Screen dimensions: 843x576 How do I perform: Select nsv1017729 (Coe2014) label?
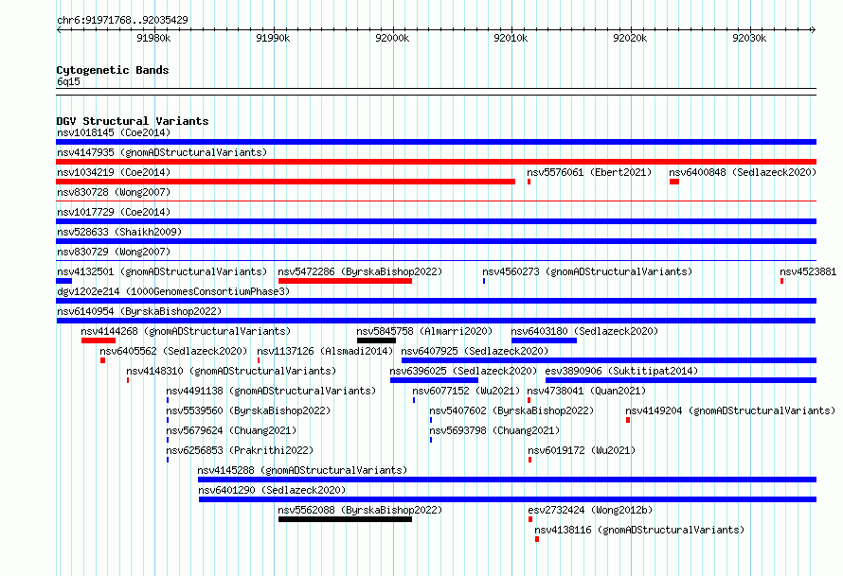pos(114,212)
